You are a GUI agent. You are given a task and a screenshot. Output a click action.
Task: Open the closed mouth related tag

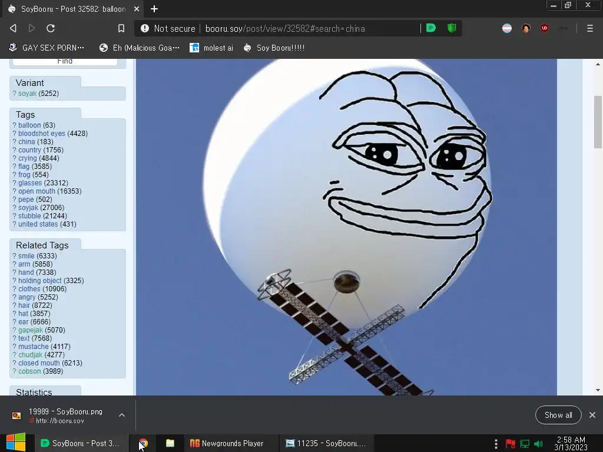[39, 363]
